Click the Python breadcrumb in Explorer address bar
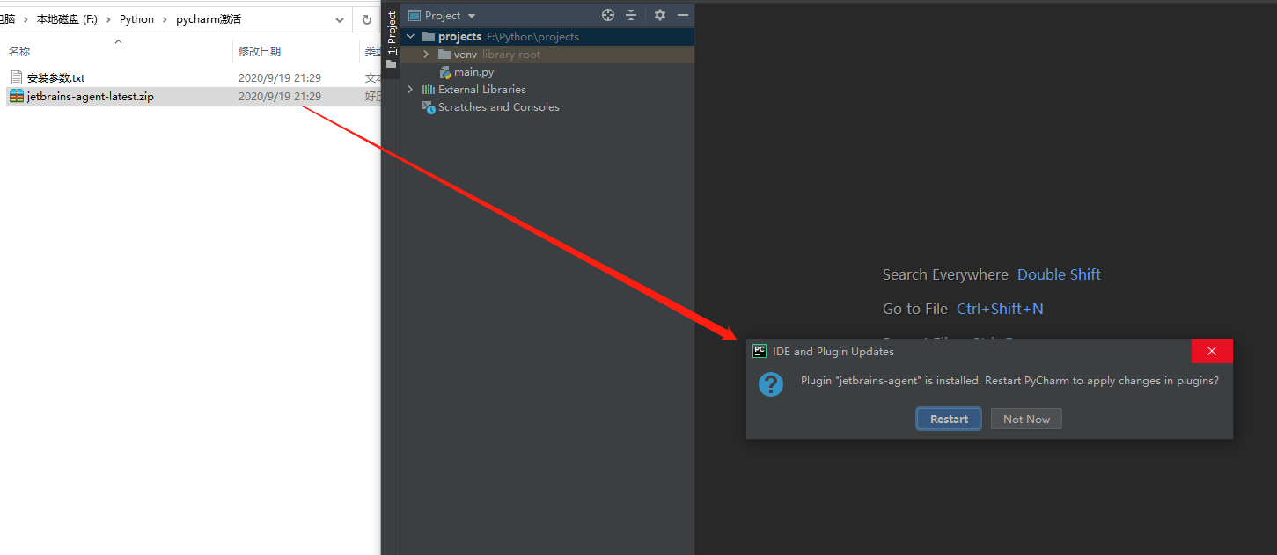Viewport: 1277px width, 555px height. click(x=136, y=18)
